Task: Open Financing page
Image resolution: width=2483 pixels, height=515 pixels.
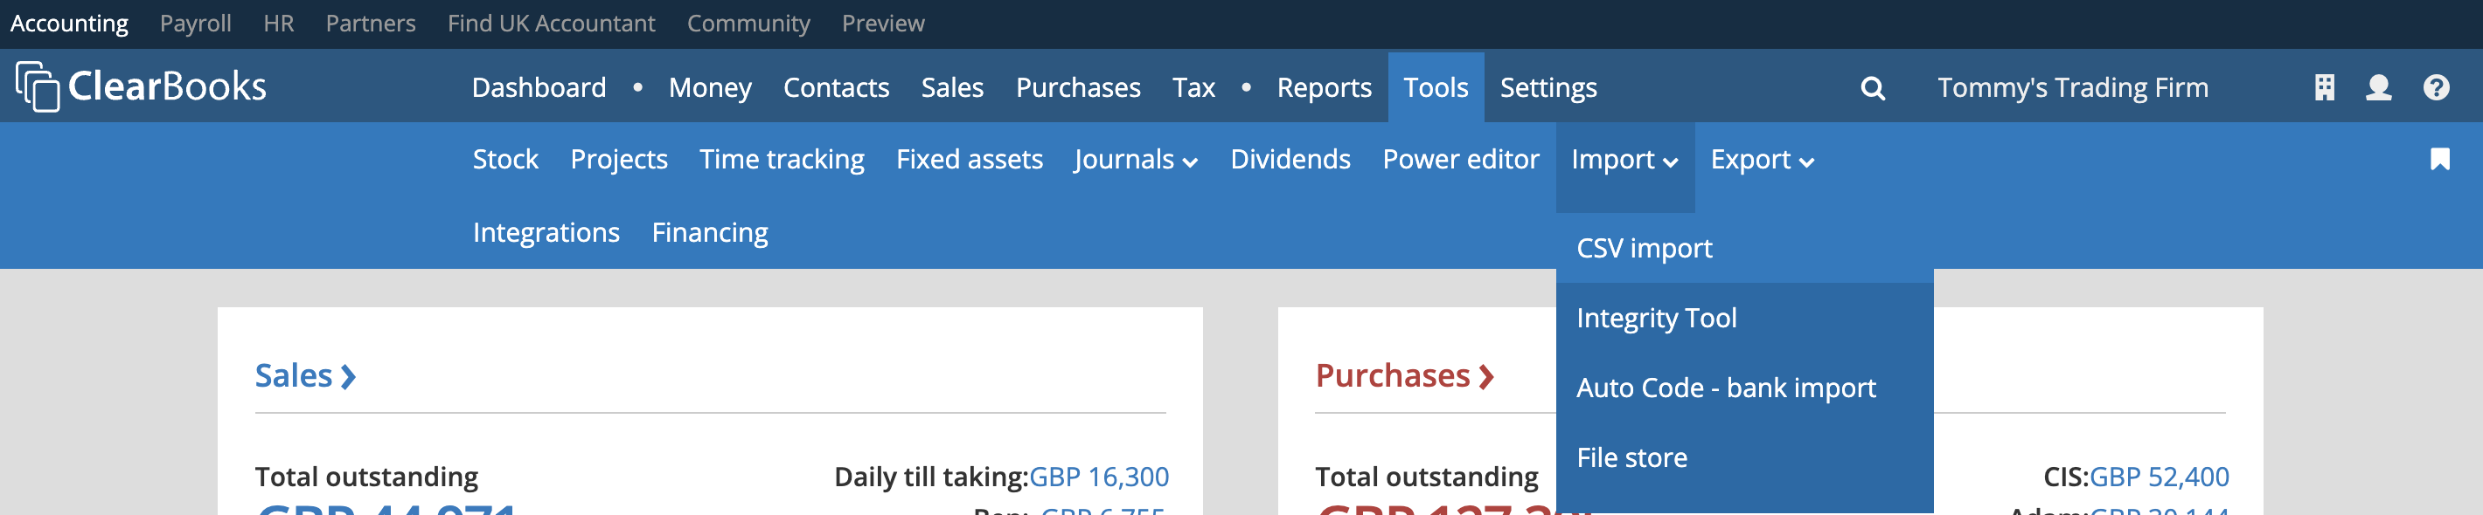Action: (x=709, y=232)
